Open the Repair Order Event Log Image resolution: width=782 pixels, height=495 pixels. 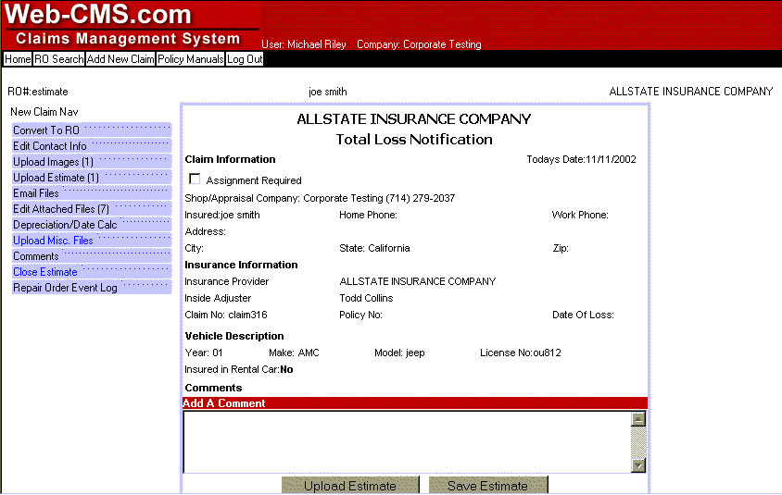(65, 288)
